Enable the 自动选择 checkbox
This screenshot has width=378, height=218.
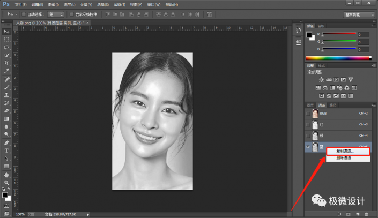[x=24, y=14]
